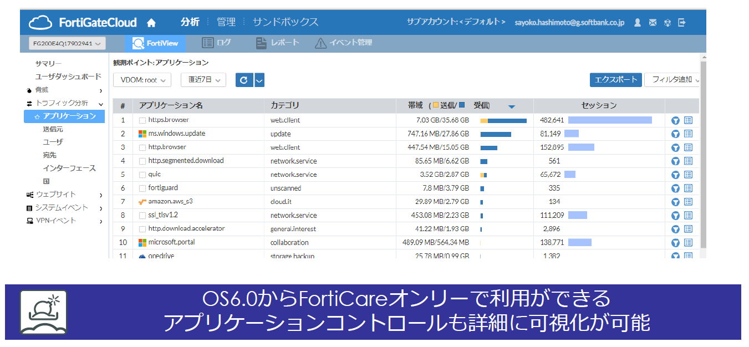
Task: Switch to the 管理 top menu
Action: (x=226, y=22)
